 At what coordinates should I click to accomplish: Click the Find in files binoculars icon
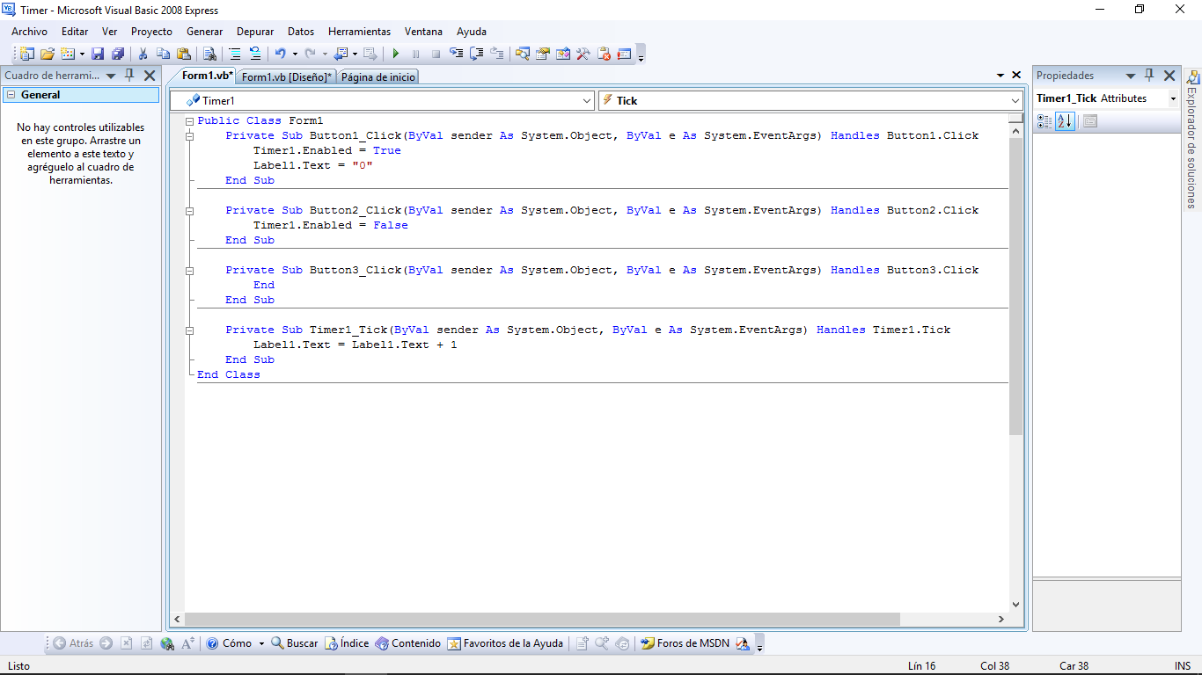[209, 54]
